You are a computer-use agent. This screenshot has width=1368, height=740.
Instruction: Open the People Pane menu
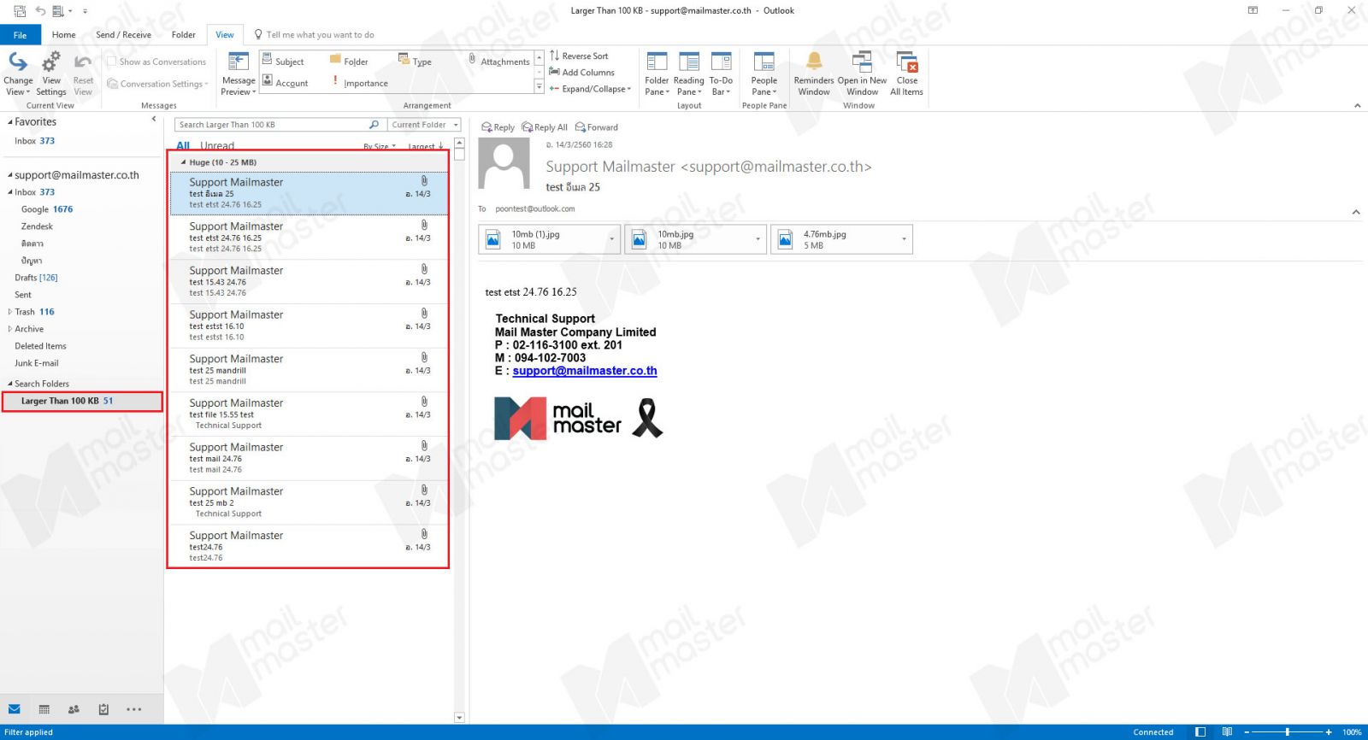[x=764, y=73]
